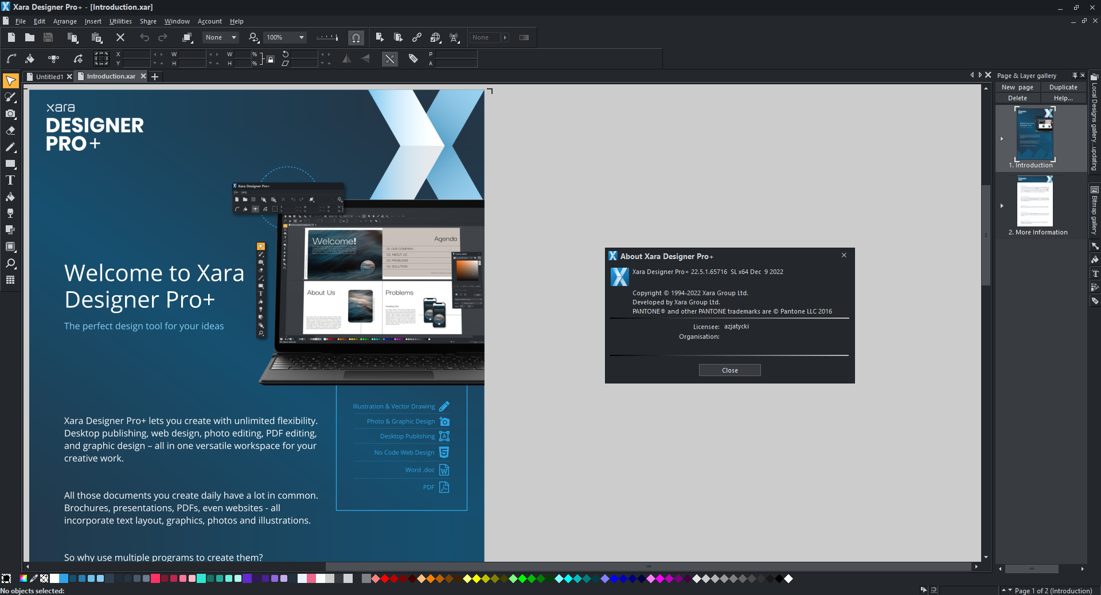Open the Arrange menu
1101x595 pixels.
pos(65,21)
